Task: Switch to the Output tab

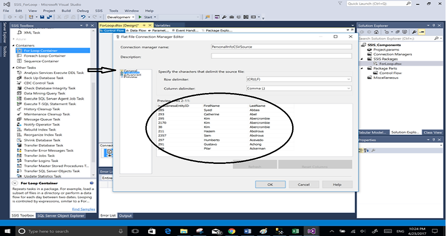Action: (125, 216)
